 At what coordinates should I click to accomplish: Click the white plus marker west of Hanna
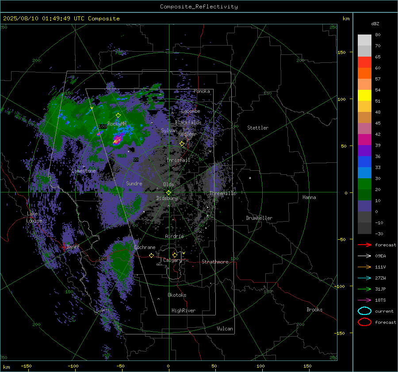(250, 178)
